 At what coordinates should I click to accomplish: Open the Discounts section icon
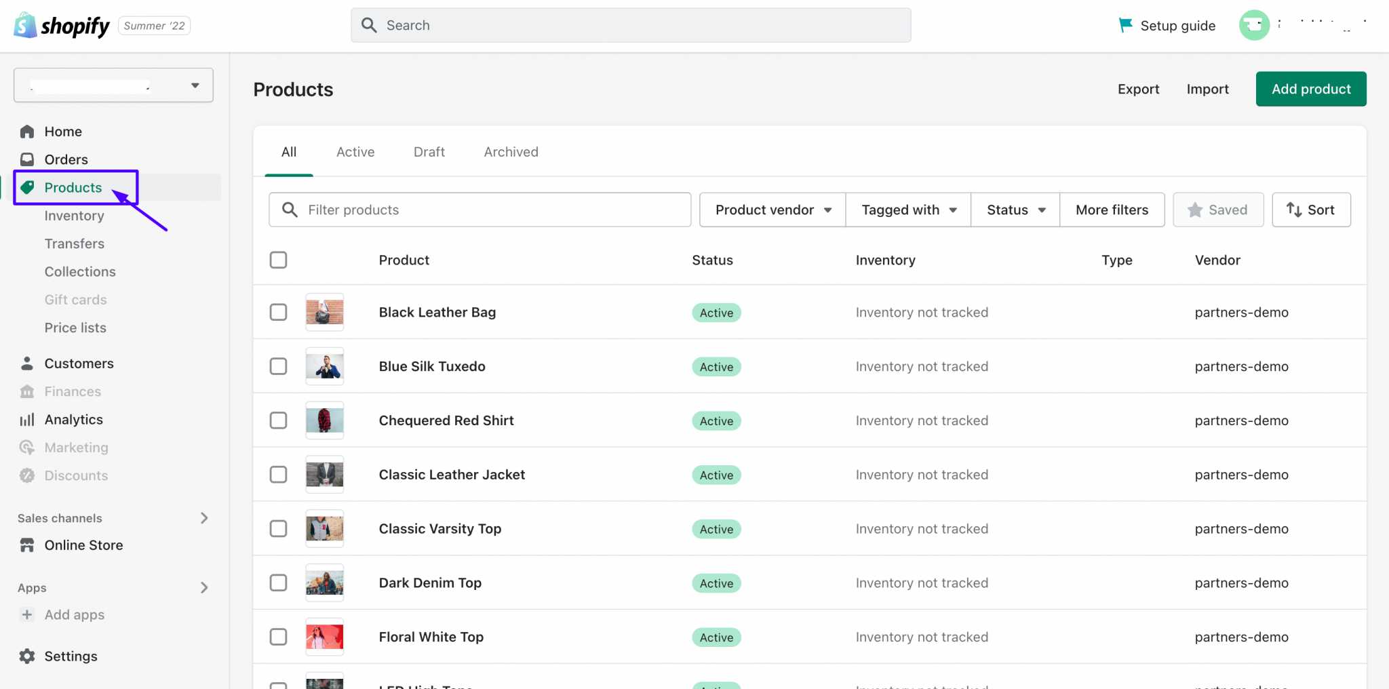tap(27, 475)
